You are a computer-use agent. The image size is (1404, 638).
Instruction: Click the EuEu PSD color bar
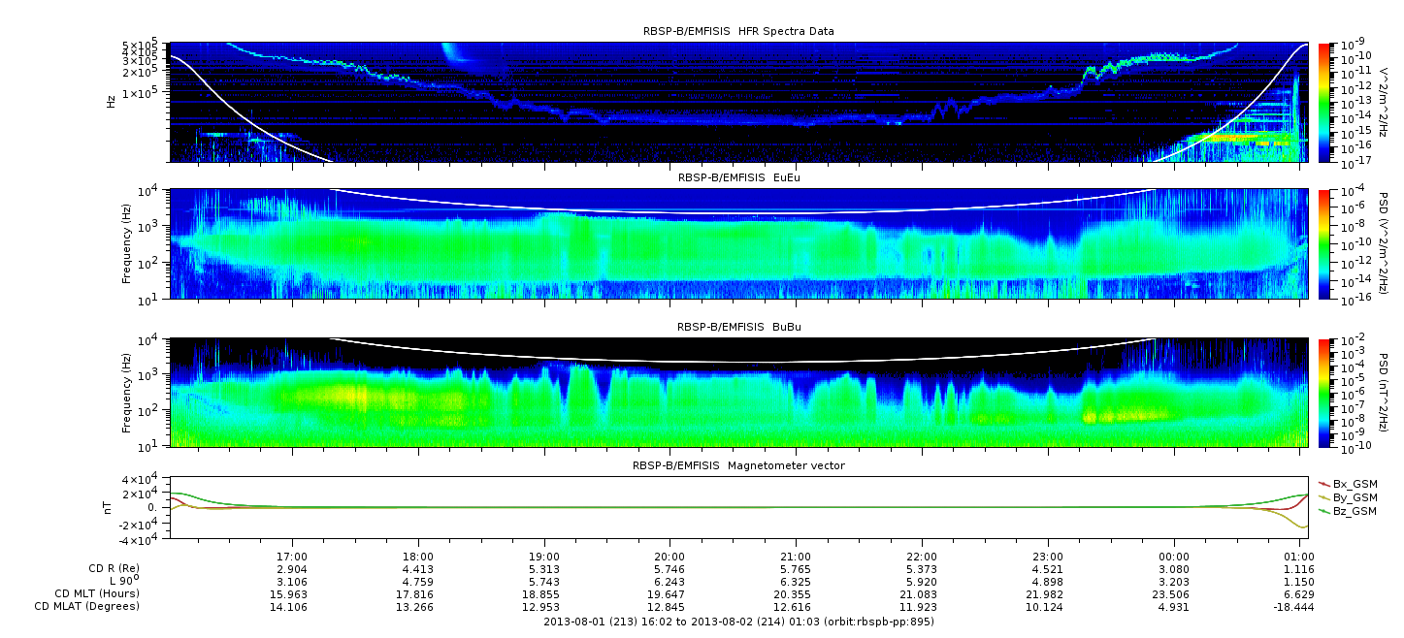coord(1324,244)
